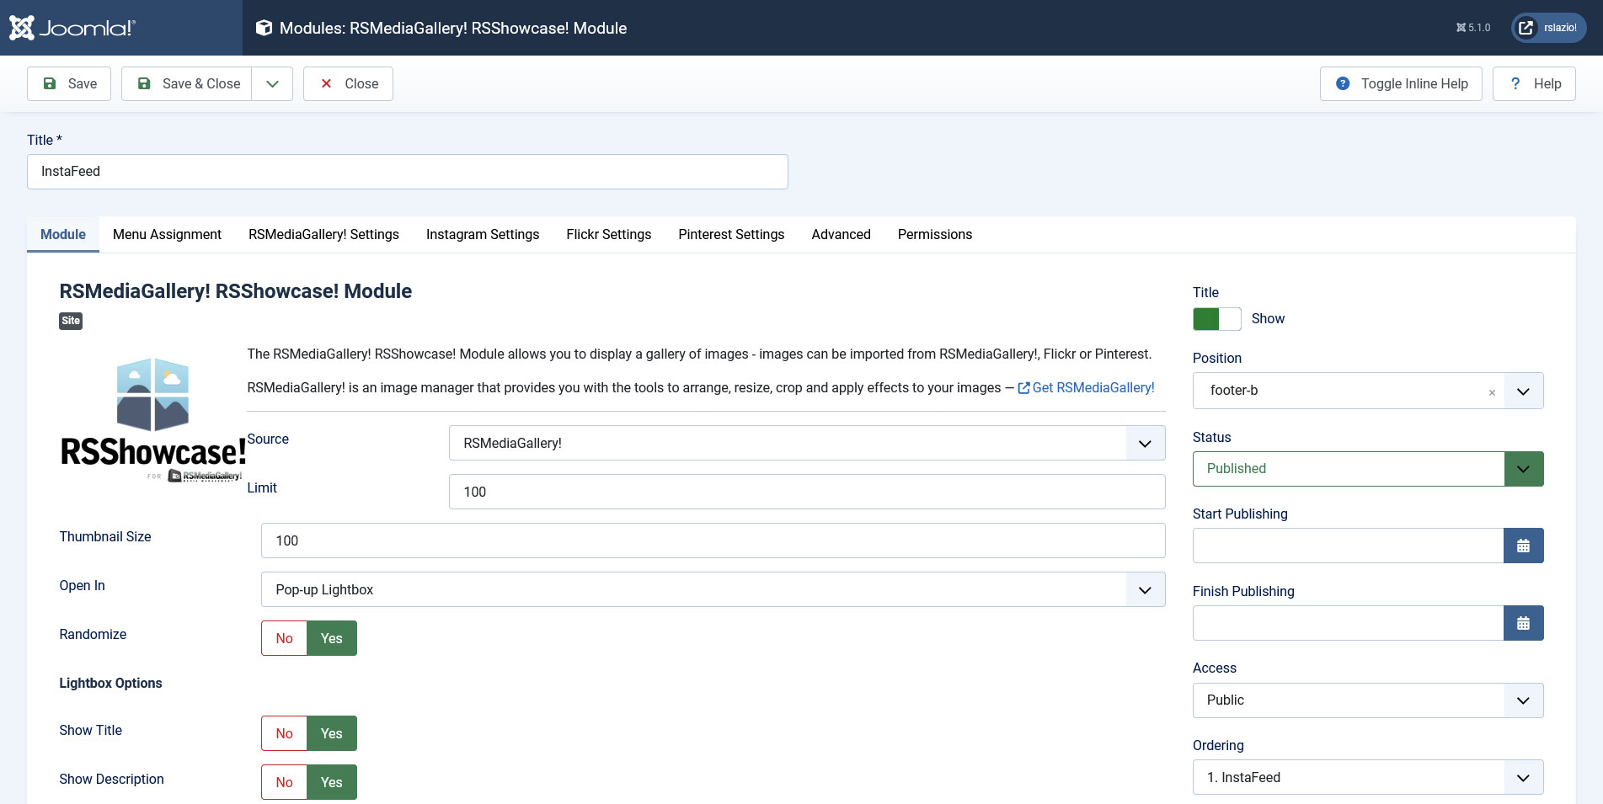Set Show Description to Yes

pos(332,782)
